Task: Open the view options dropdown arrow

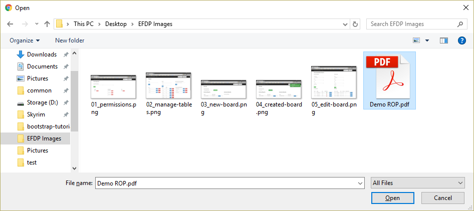Action: click(427, 40)
